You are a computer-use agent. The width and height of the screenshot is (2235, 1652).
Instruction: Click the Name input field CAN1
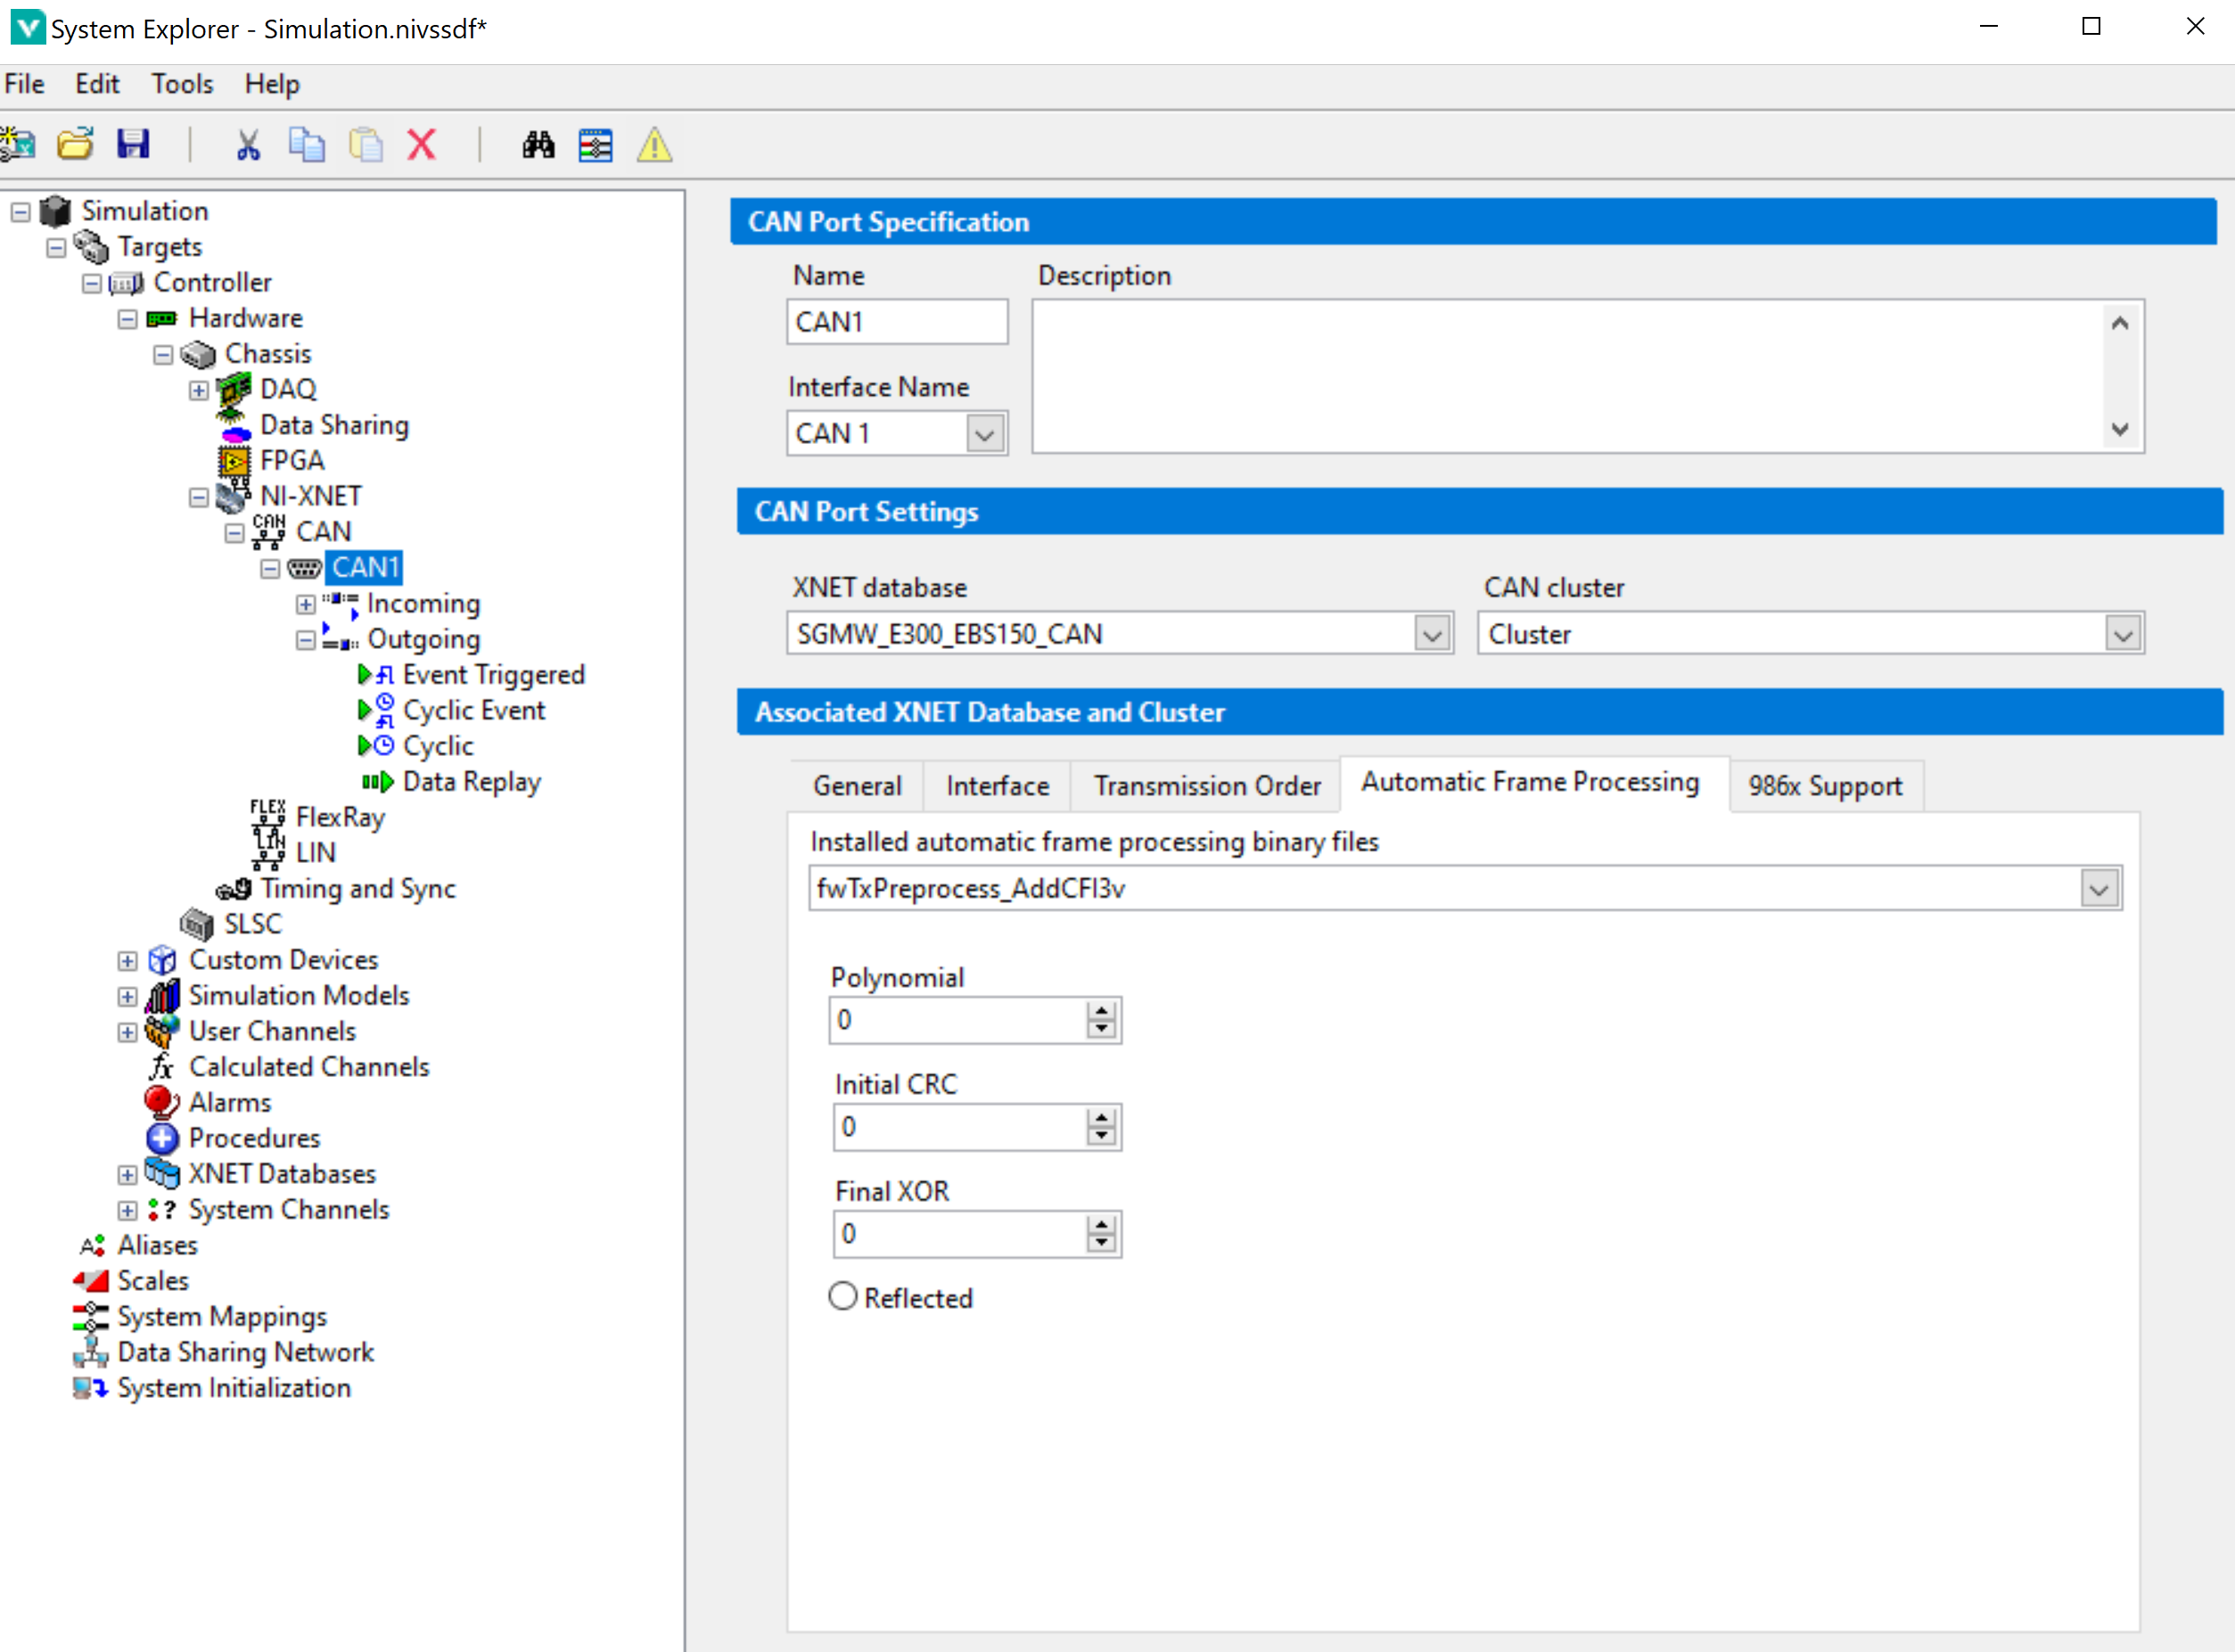(895, 323)
